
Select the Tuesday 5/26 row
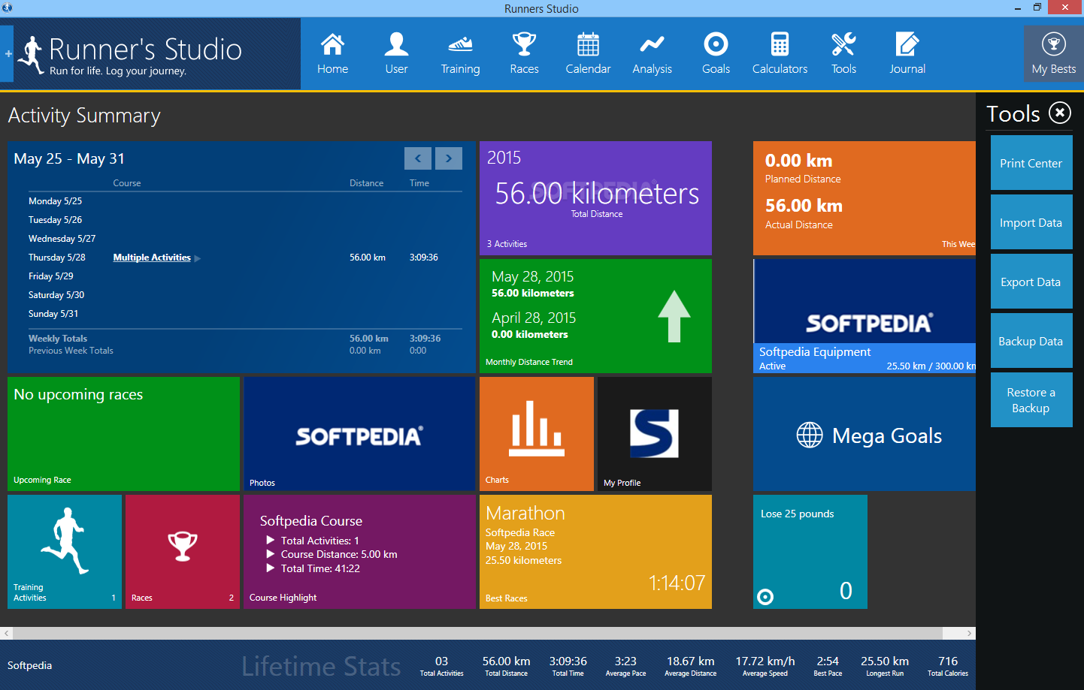click(245, 220)
